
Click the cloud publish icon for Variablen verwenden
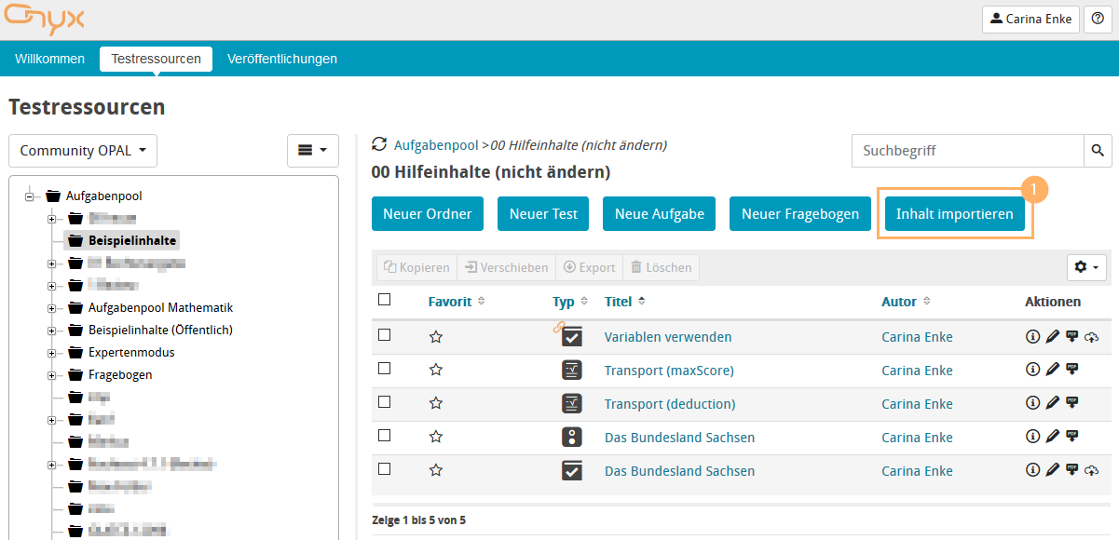1092,337
